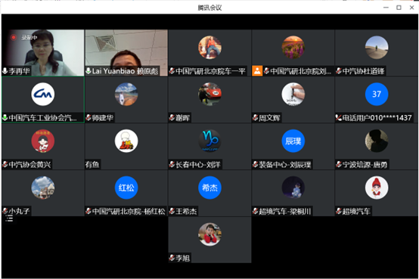Select Lai Yuanbiao's video feed
This screenshot has width=419, height=279.
click(x=126, y=53)
